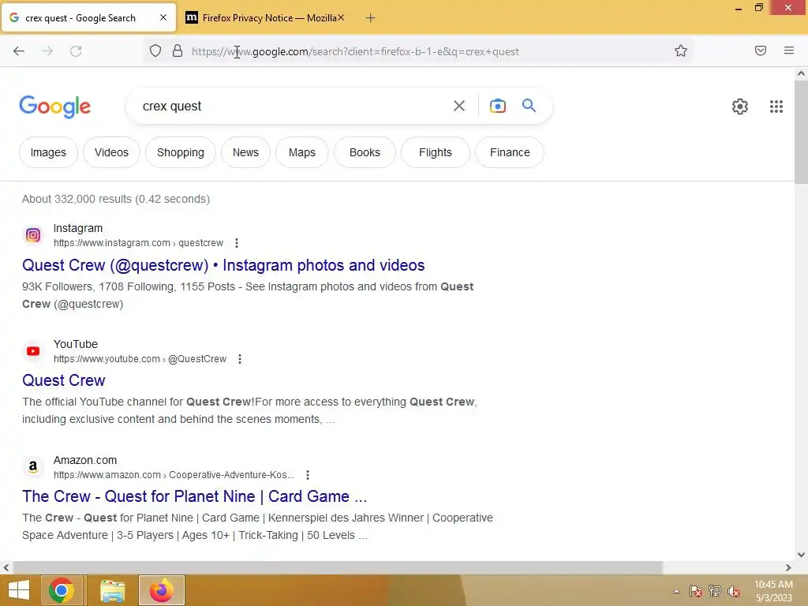
Task: Click the scroll left arrow
Action: point(6,567)
